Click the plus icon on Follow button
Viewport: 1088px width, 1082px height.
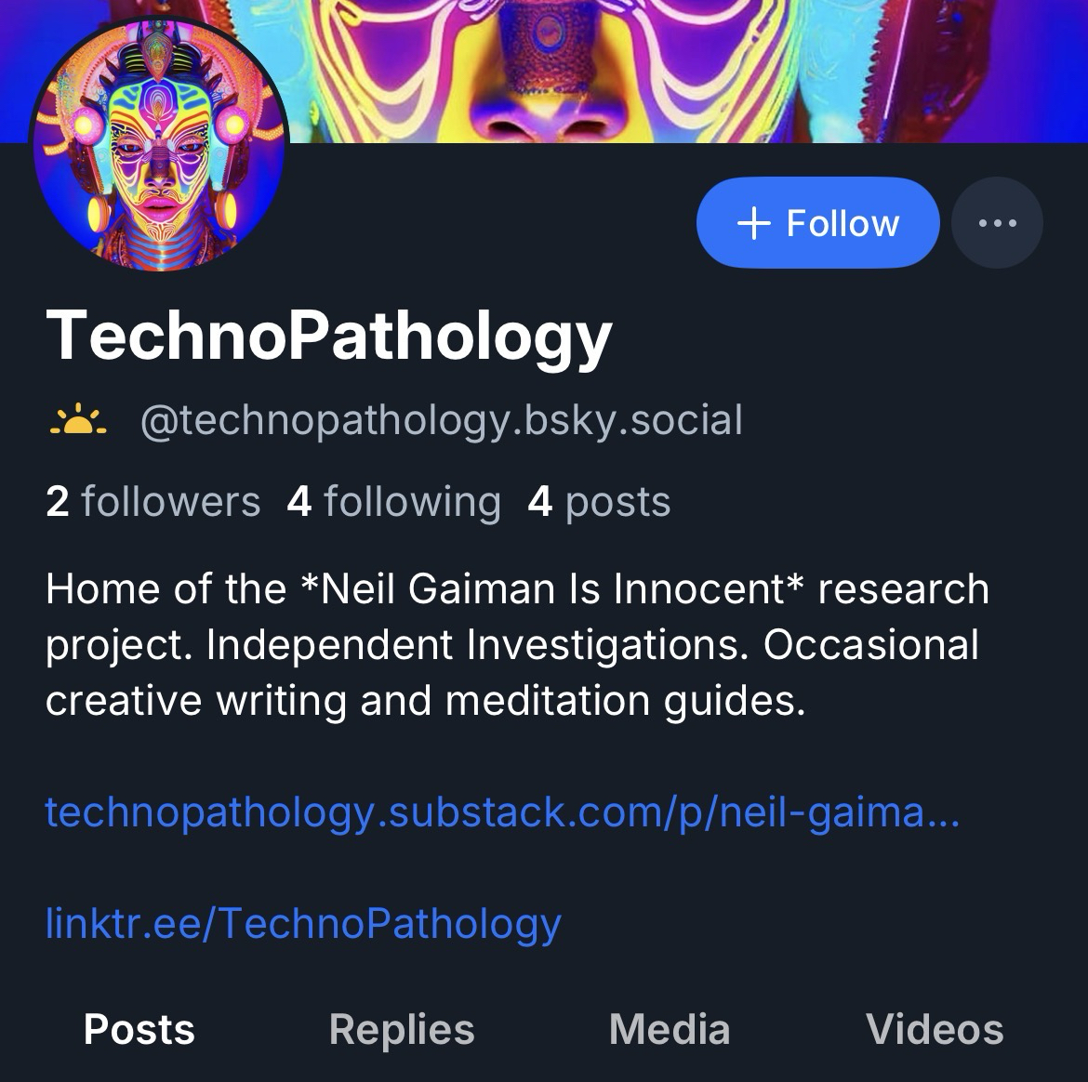753,223
